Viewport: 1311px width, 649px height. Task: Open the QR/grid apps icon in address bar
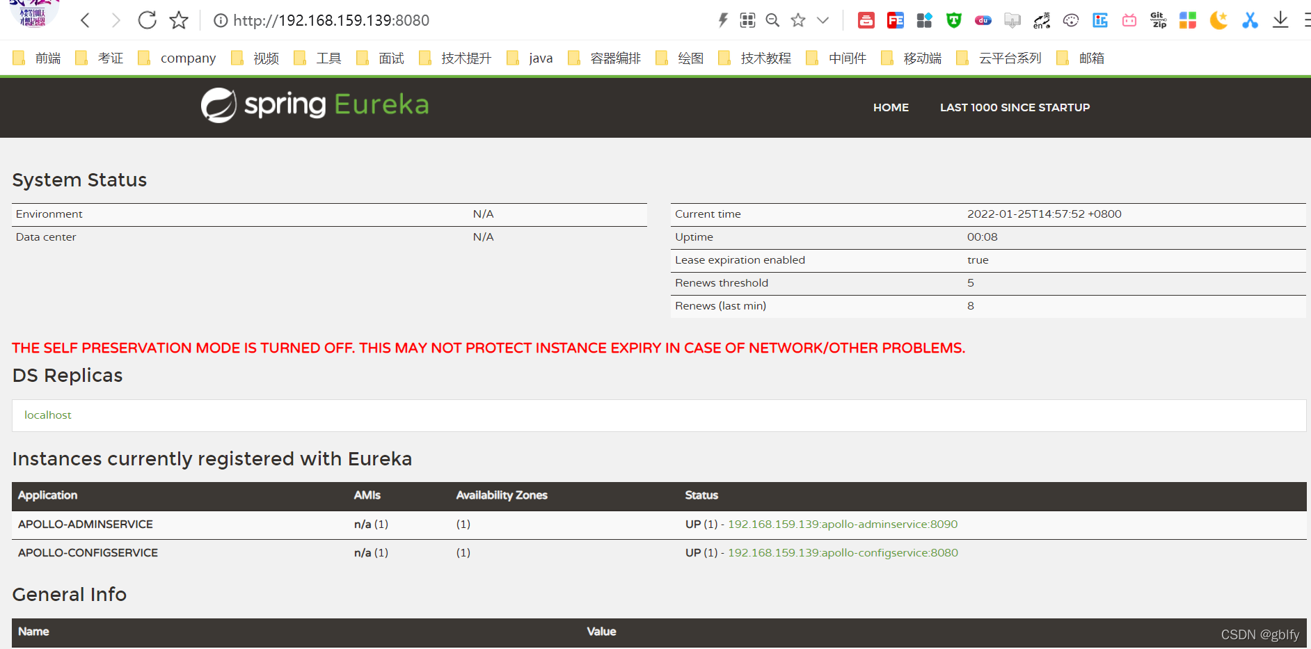click(747, 20)
